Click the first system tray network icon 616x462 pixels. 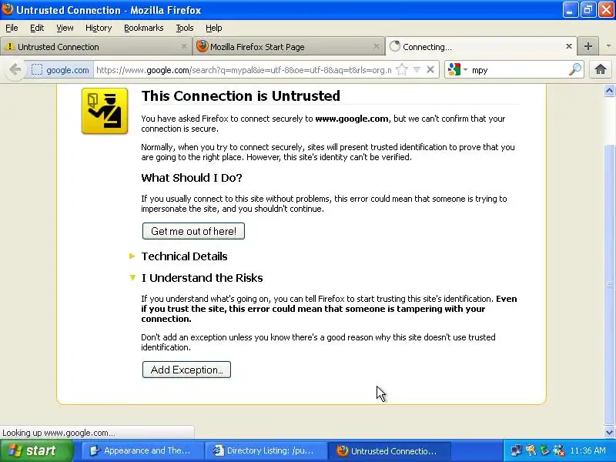pos(515,450)
